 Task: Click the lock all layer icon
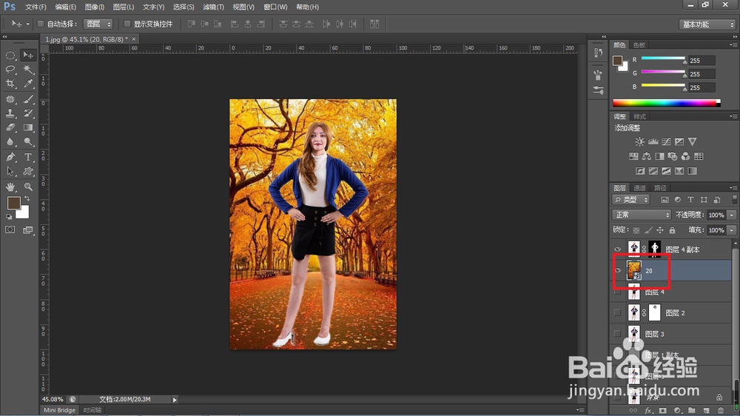point(672,230)
